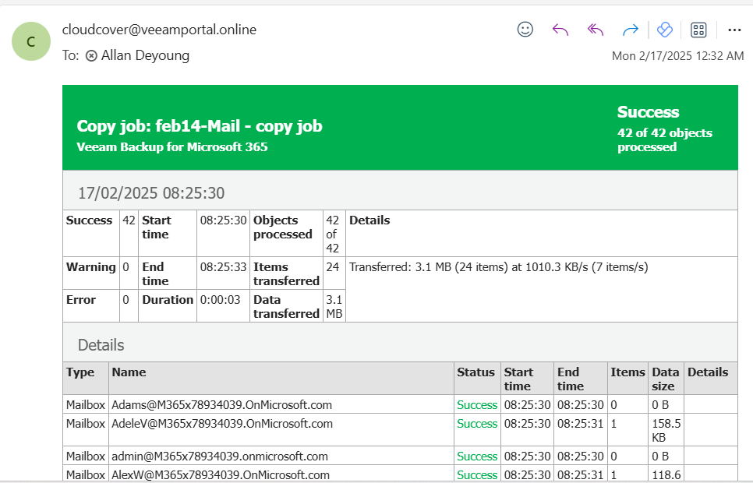This screenshot has height=483, width=753.
Task: Click the Name column header
Action: click(129, 372)
